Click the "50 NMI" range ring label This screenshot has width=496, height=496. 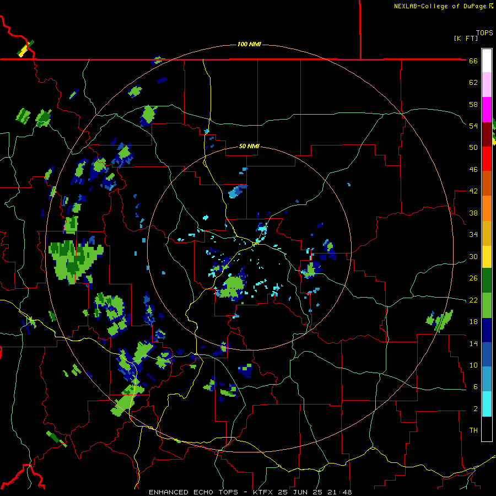pyautogui.click(x=249, y=146)
